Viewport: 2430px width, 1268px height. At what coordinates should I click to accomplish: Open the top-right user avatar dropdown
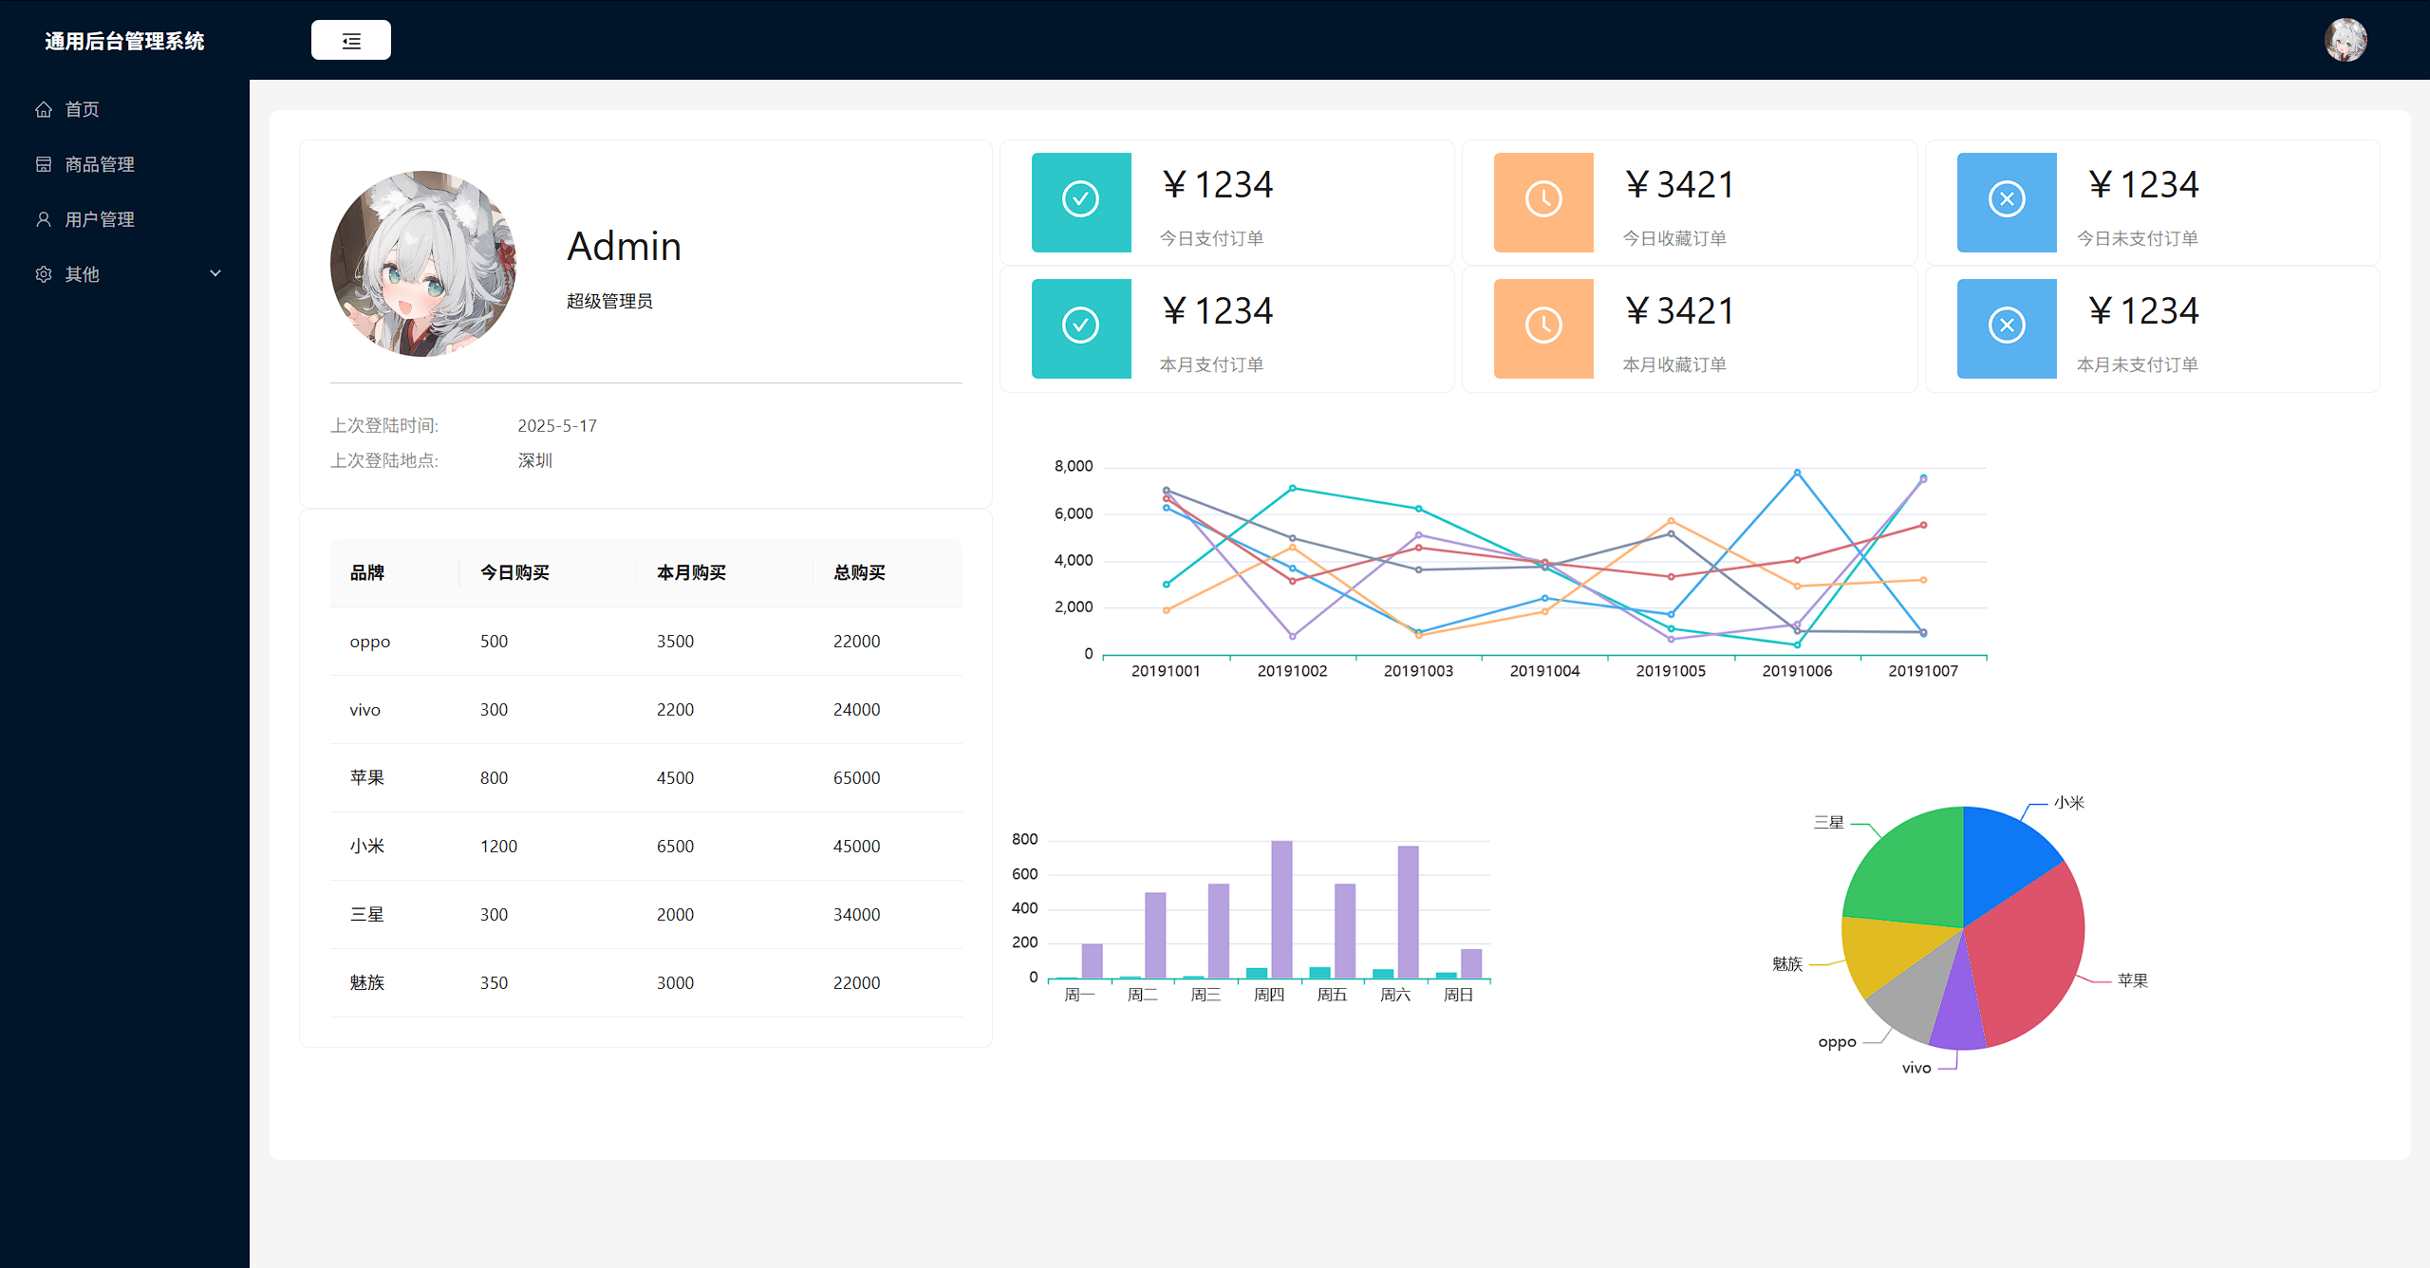pyautogui.click(x=2345, y=40)
